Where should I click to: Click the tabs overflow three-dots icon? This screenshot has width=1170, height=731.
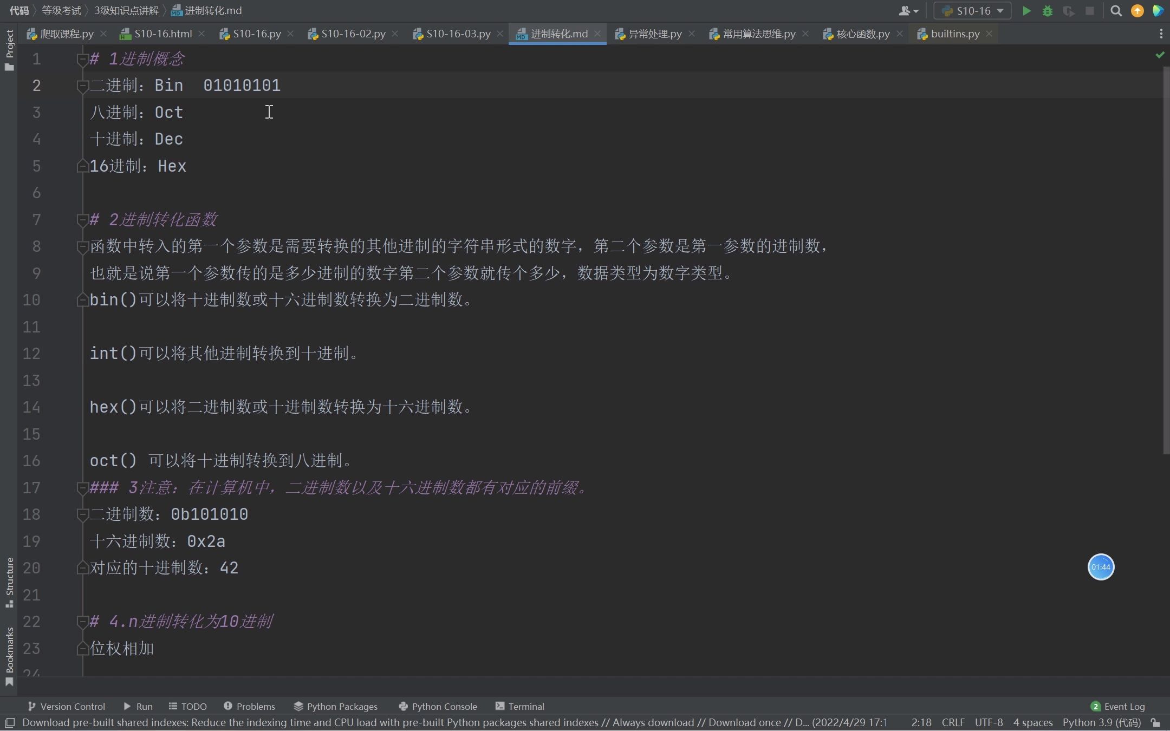[x=1161, y=34]
